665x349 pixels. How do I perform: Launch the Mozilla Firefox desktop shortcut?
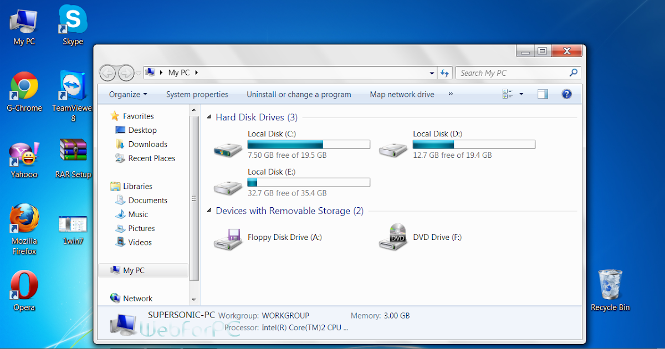click(x=24, y=230)
